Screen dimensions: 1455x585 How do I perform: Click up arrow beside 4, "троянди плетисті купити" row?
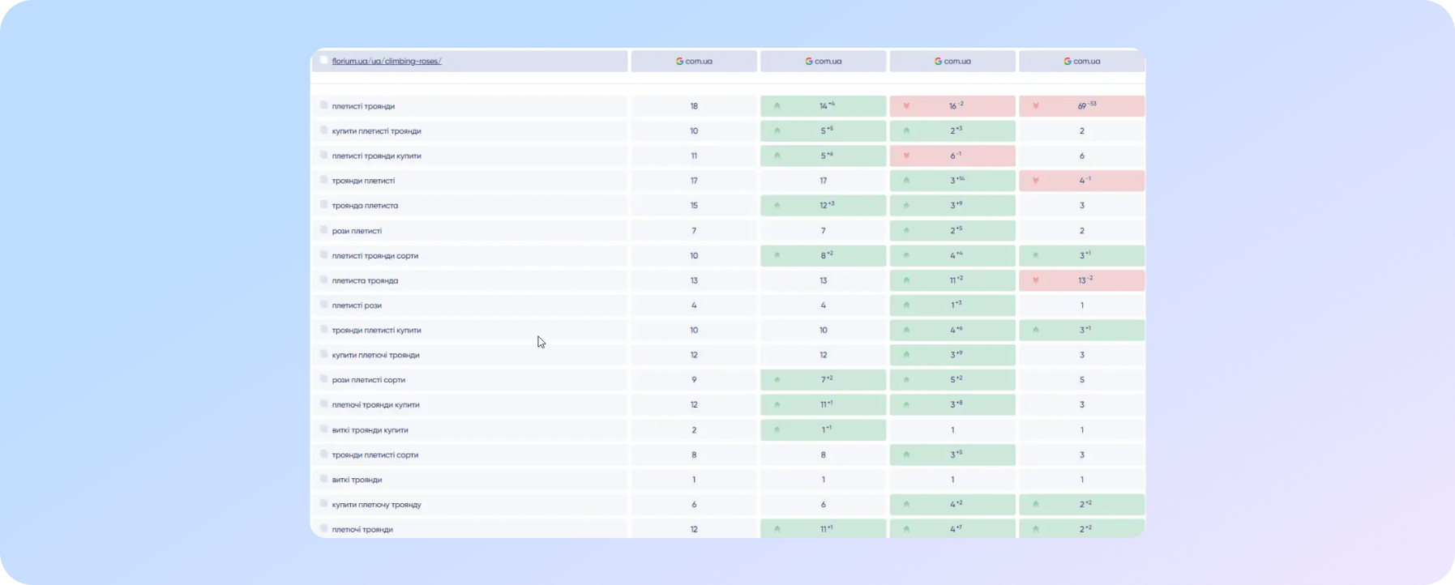[x=906, y=331]
